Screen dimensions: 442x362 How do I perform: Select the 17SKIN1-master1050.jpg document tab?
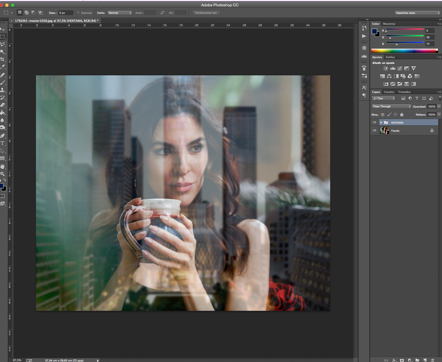pyautogui.click(x=57, y=21)
